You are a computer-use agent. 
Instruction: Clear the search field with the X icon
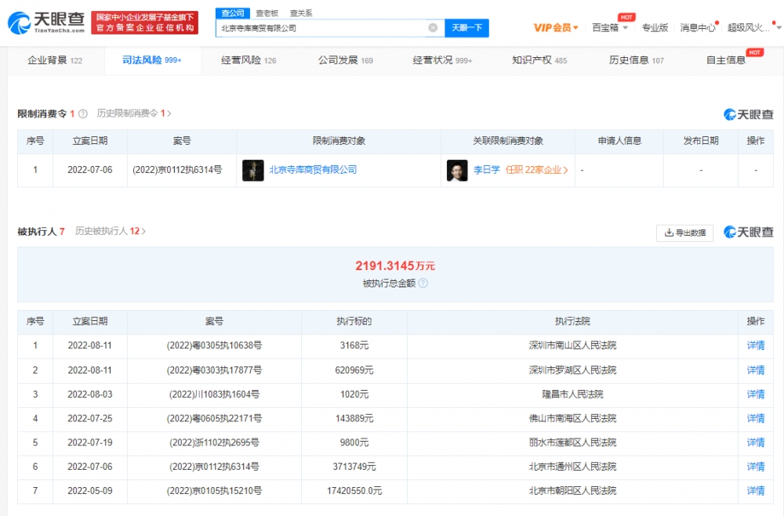[x=433, y=28]
